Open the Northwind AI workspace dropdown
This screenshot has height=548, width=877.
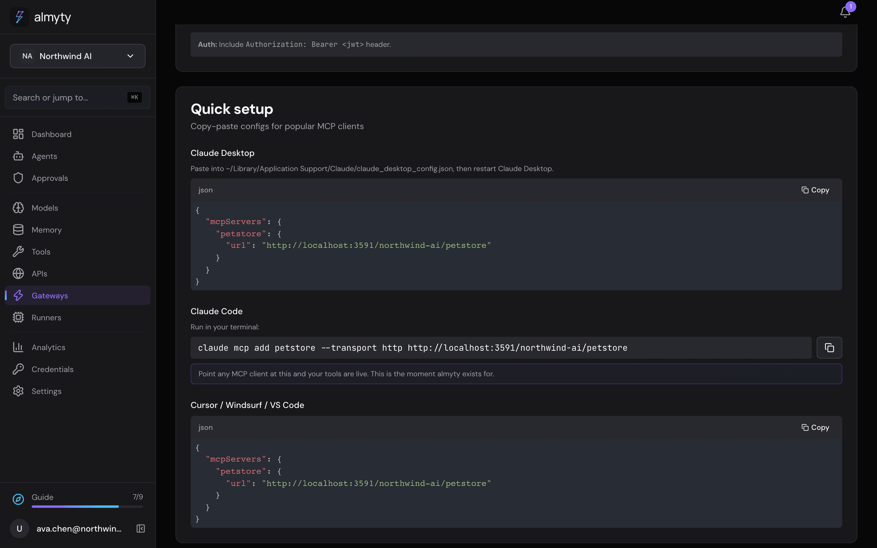point(78,56)
